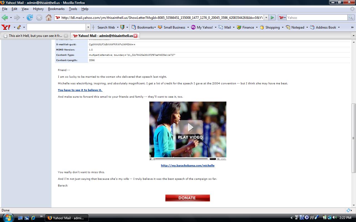Click the green Back arrow
This screenshot has width=356, height=222.
pos(5,18)
